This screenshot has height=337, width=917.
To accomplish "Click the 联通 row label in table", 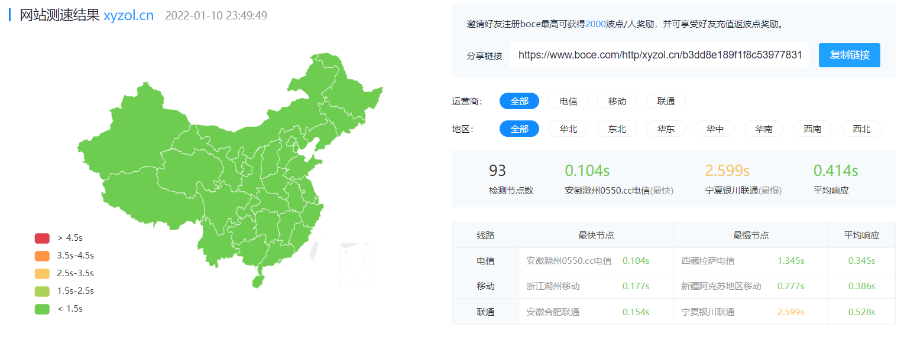I will (x=485, y=312).
